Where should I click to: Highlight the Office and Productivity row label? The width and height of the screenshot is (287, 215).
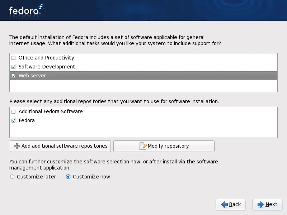(46, 58)
